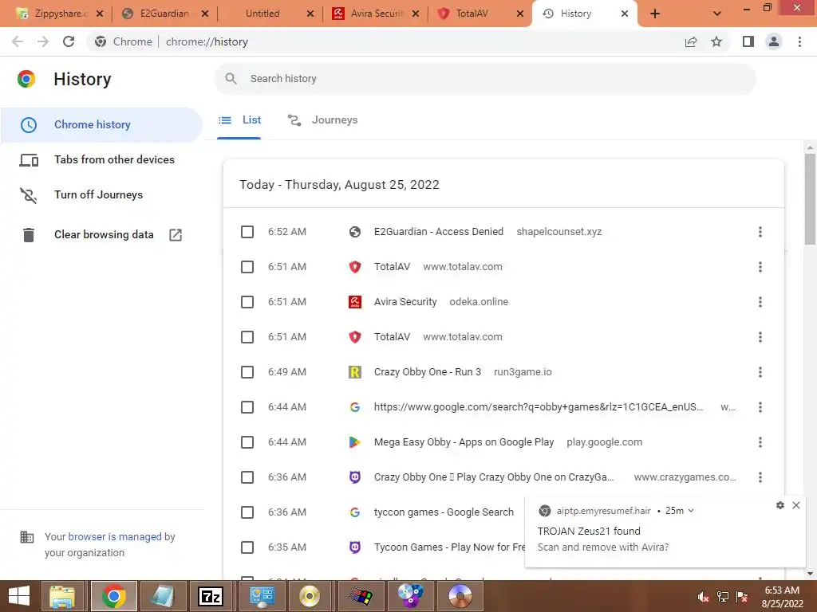
Task: Open File Explorer from taskbar
Action: tap(62, 596)
